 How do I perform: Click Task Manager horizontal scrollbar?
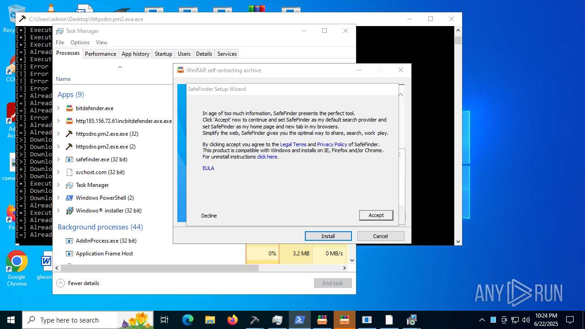160,268
